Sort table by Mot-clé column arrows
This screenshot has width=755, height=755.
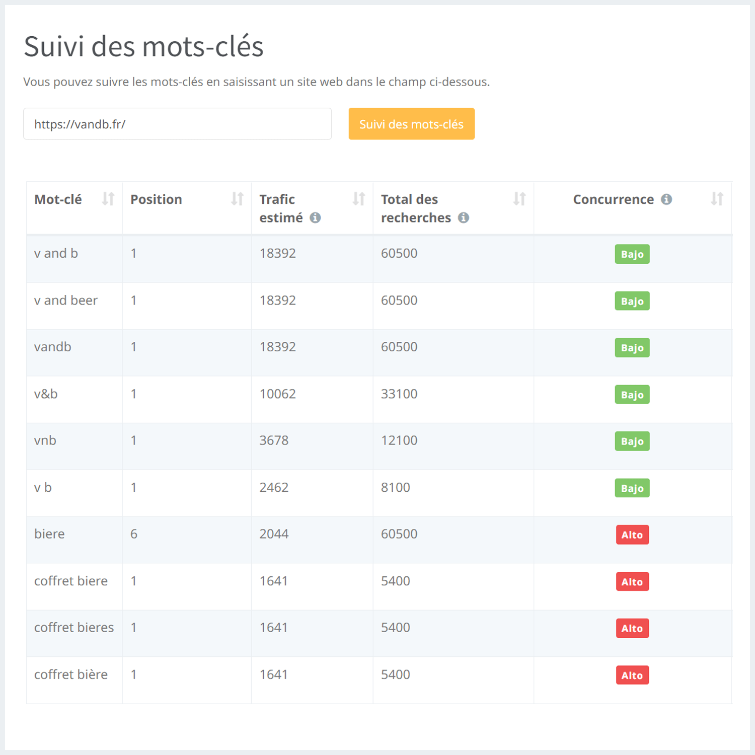point(108,199)
